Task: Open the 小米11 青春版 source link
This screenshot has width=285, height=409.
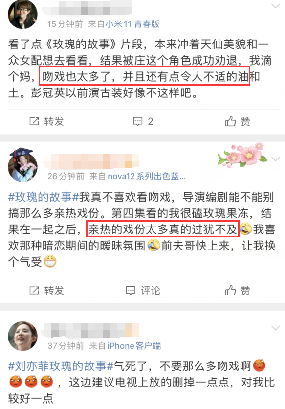Action: (x=132, y=24)
